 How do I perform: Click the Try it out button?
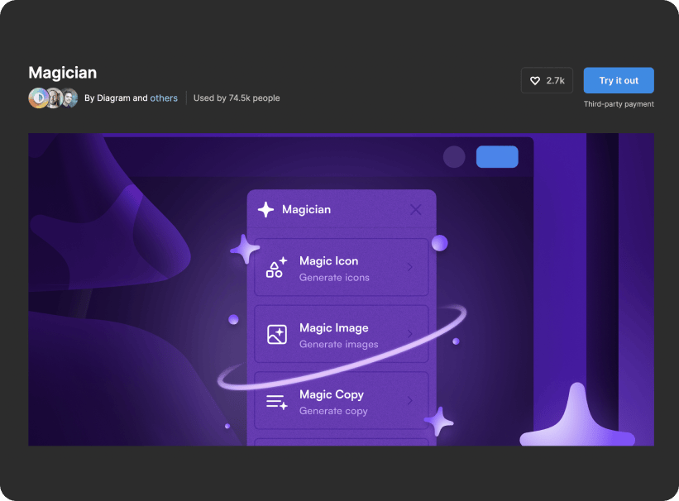point(619,80)
